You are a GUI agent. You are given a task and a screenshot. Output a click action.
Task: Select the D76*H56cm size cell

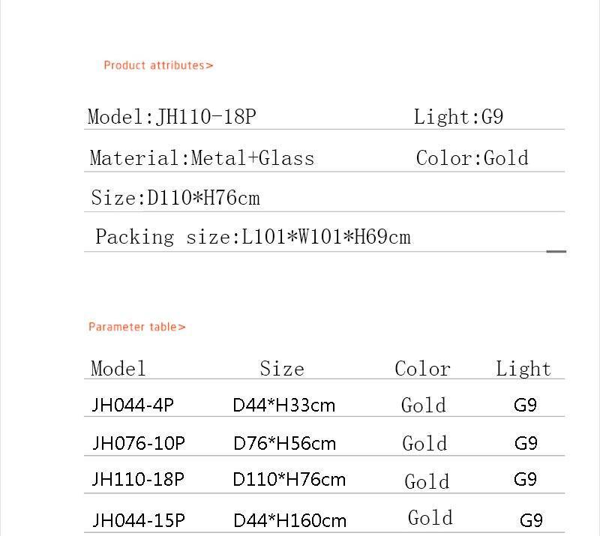click(284, 443)
